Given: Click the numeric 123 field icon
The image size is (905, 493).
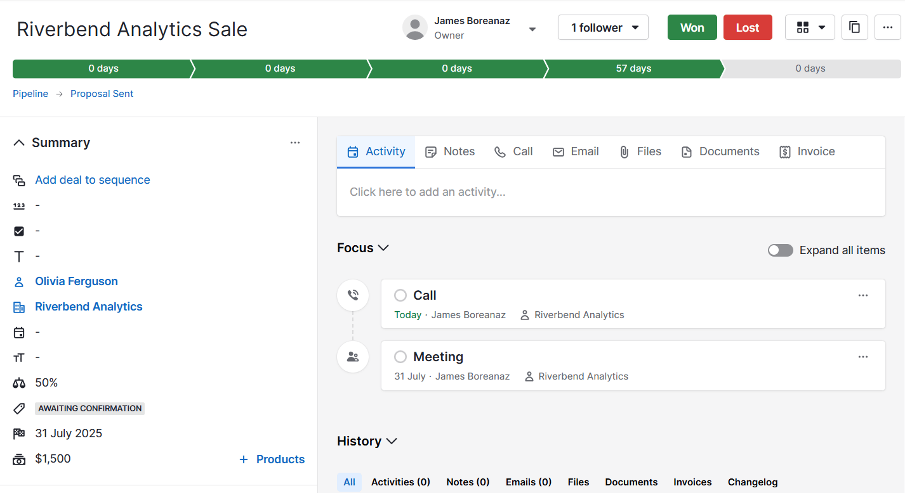Looking at the screenshot, I should pos(19,206).
